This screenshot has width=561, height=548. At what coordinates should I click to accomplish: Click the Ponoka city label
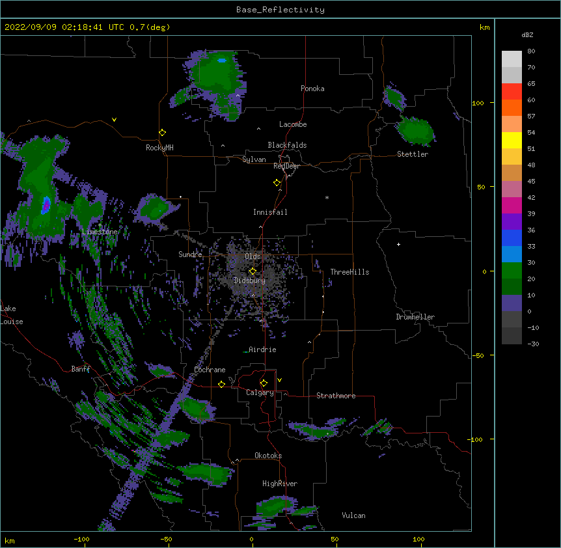click(312, 89)
